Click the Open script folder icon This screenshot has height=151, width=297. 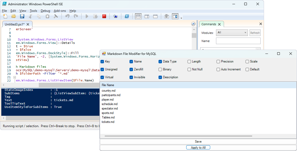14,16
